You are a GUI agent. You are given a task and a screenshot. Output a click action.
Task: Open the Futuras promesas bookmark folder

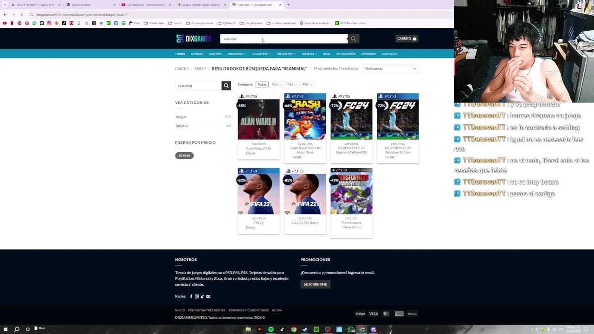pos(200,23)
